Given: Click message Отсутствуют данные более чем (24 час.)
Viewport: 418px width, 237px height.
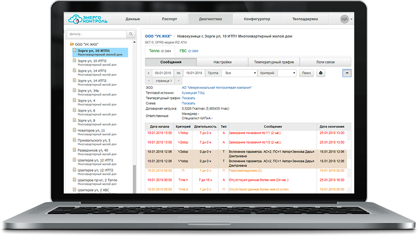Looking at the screenshot, I should 258,180.
